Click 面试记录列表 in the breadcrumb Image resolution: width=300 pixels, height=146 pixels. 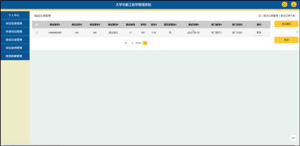288,16
